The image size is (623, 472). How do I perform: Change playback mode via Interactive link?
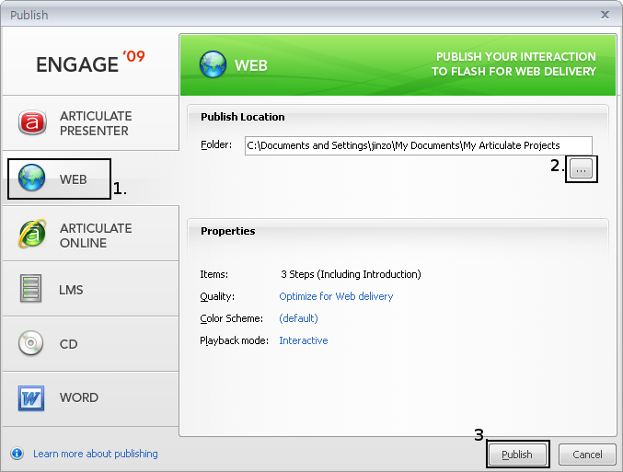tap(304, 340)
